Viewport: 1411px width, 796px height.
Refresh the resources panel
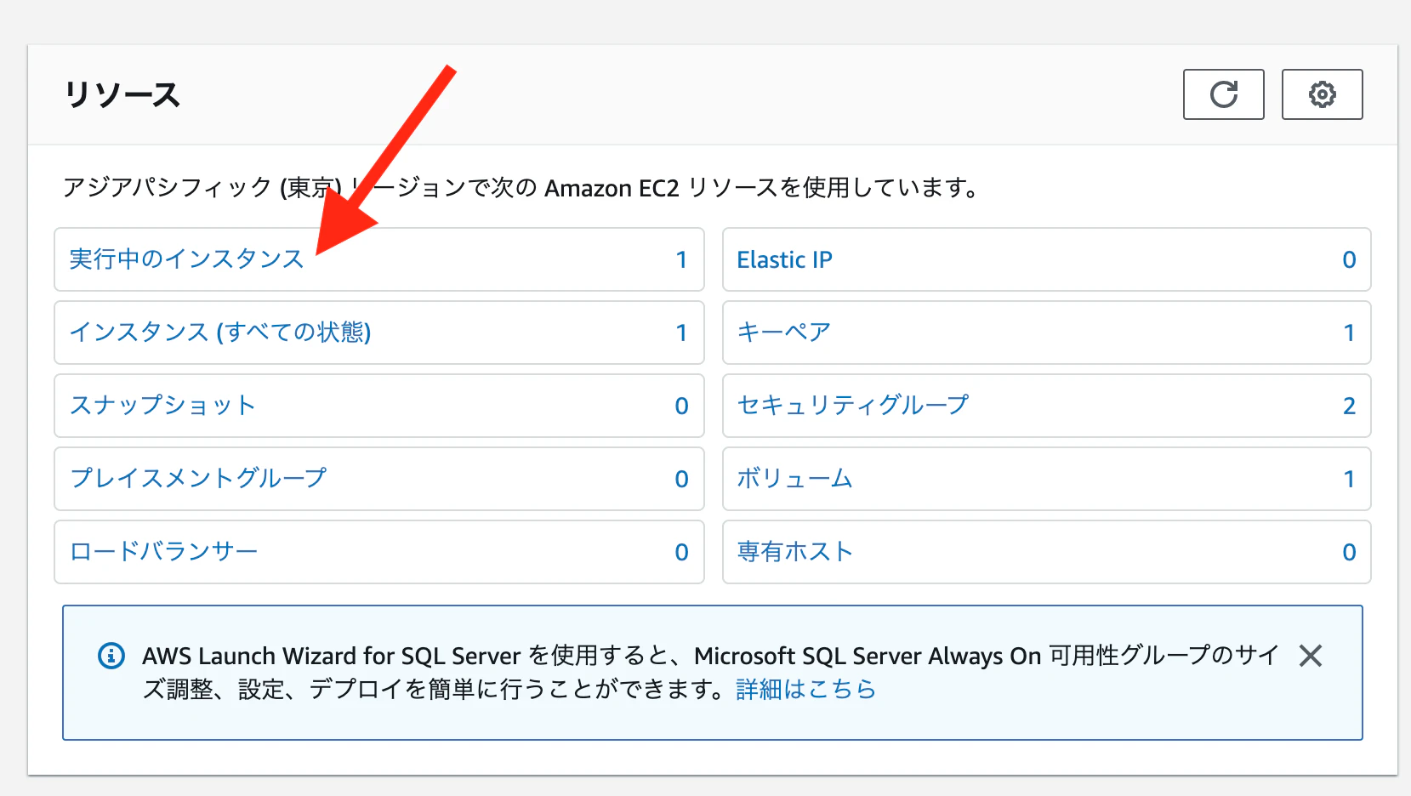point(1223,94)
